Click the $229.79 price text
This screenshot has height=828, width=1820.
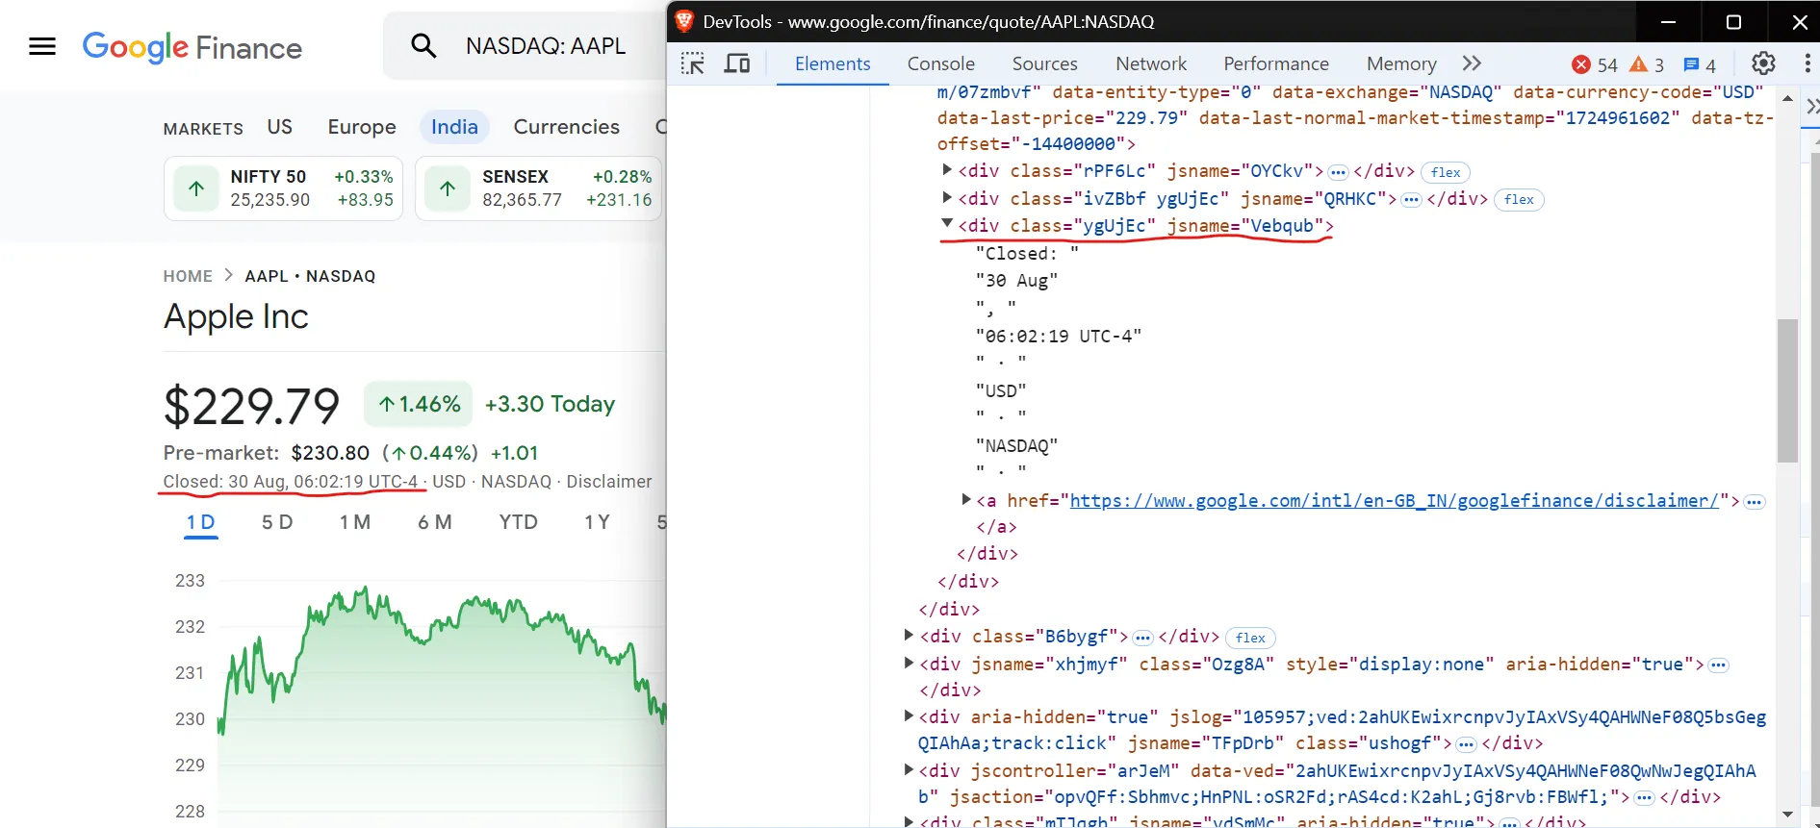tap(251, 406)
